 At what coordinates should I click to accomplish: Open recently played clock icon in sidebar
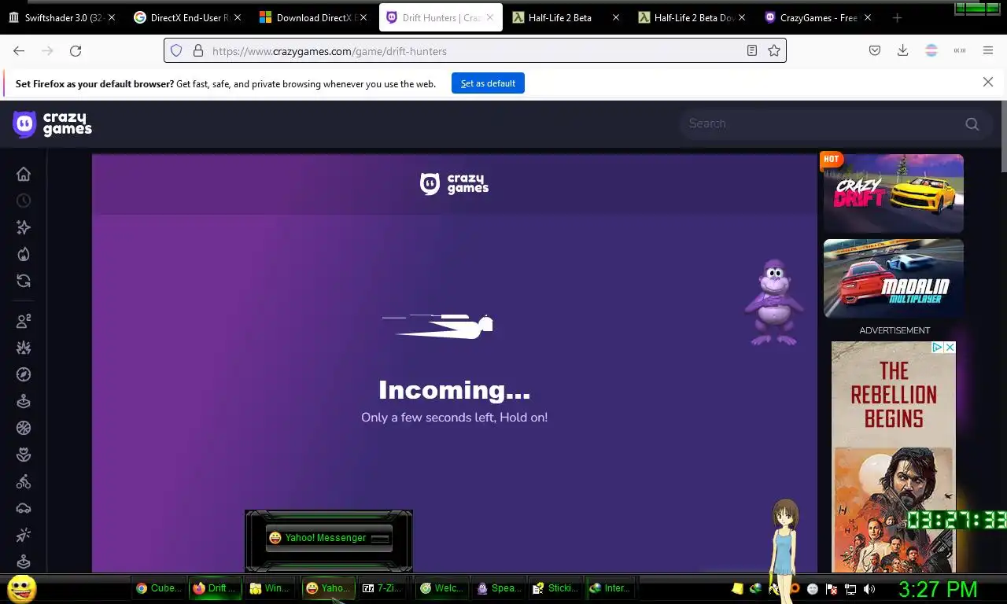pos(24,201)
